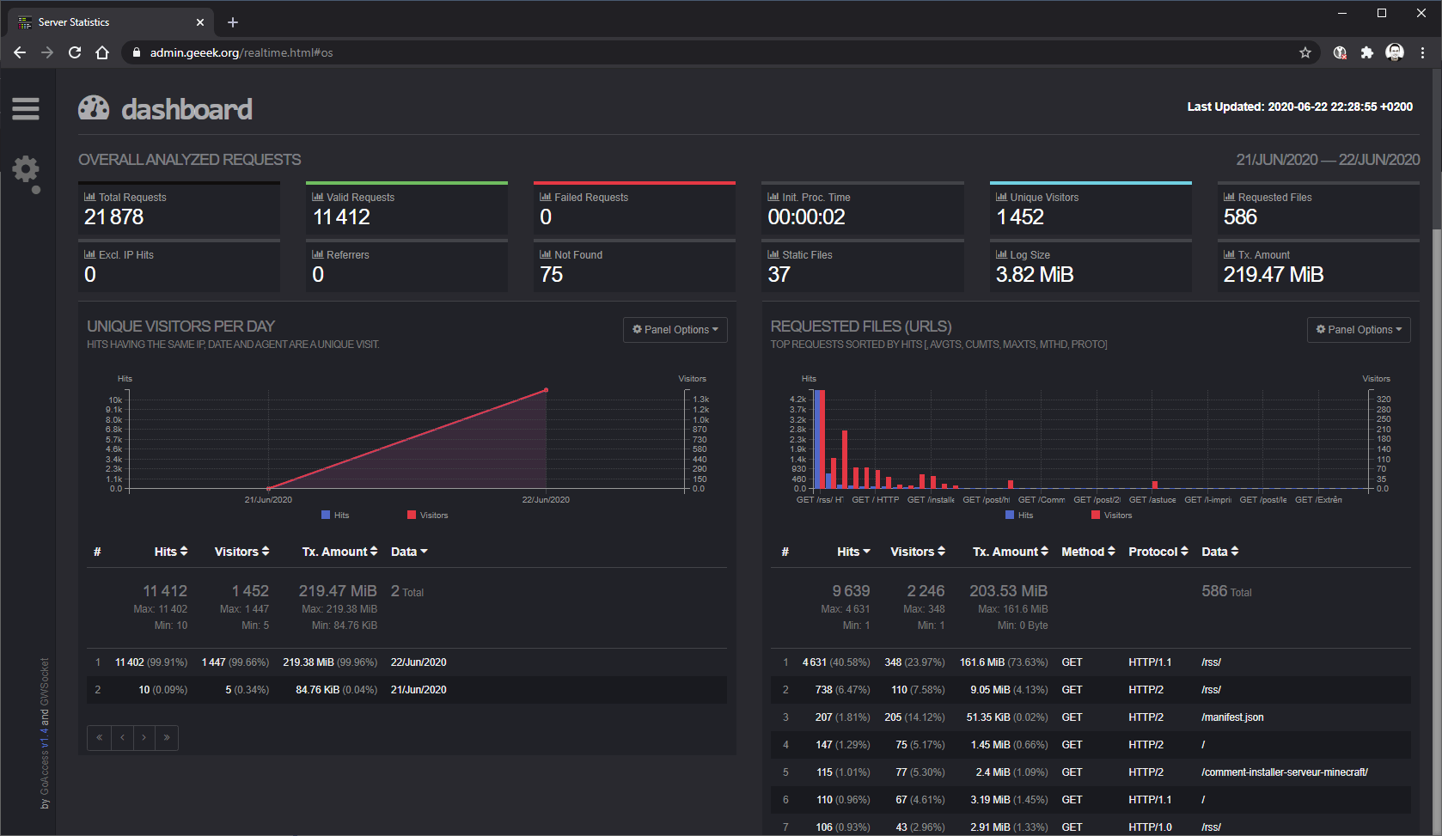The height and width of the screenshot is (836, 1442).
Task: Go to first page of visitors table
Action: point(99,737)
